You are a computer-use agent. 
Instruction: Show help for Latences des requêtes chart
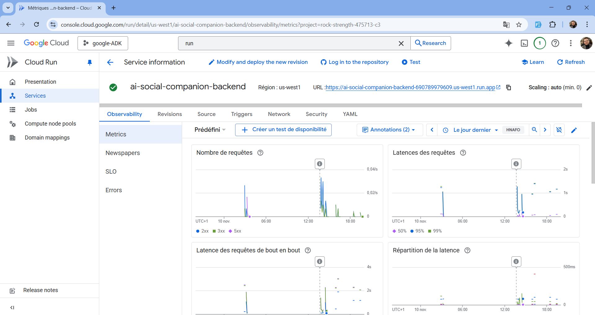(x=463, y=153)
